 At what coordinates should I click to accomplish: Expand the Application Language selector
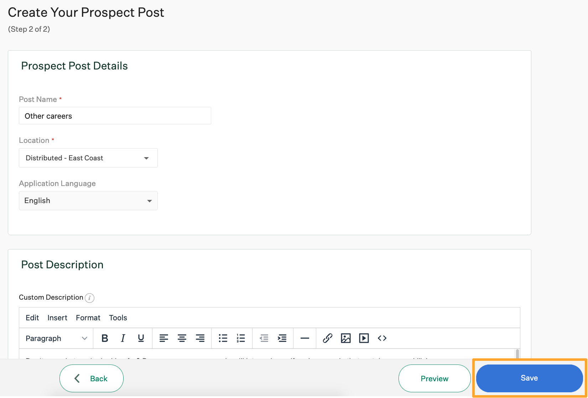click(88, 201)
